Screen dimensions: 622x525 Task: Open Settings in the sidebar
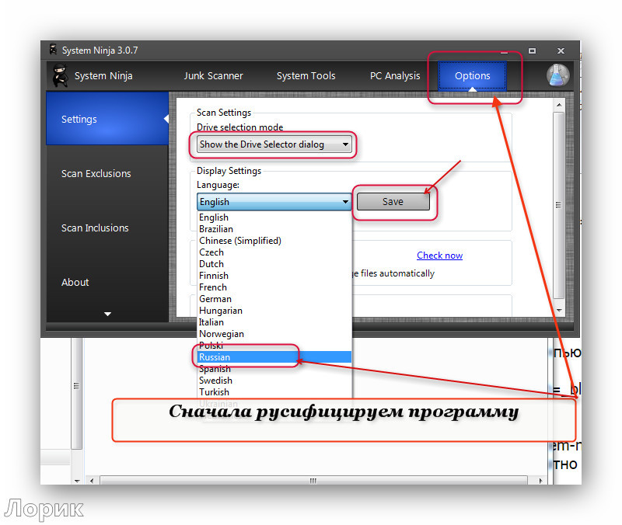tap(107, 119)
